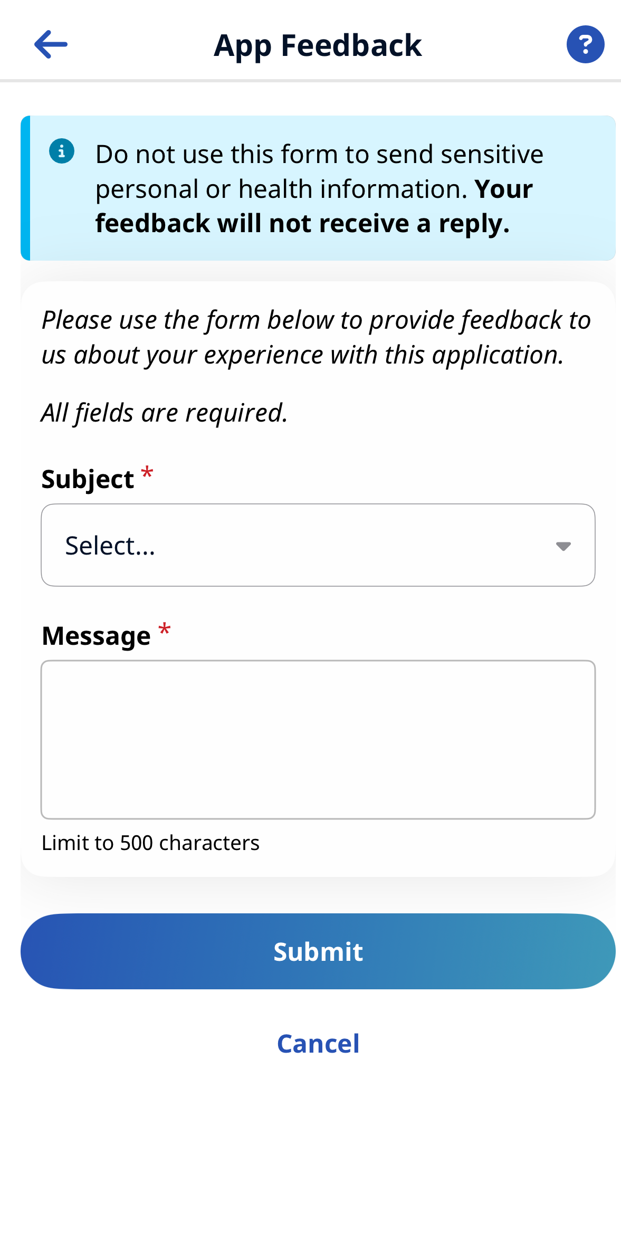Submit the feedback form
Image resolution: width=621 pixels, height=1260 pixels.
tap(318, 951)
